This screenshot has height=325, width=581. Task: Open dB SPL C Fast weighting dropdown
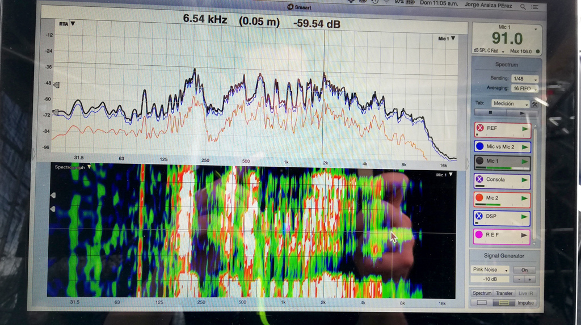pos(489,51)
